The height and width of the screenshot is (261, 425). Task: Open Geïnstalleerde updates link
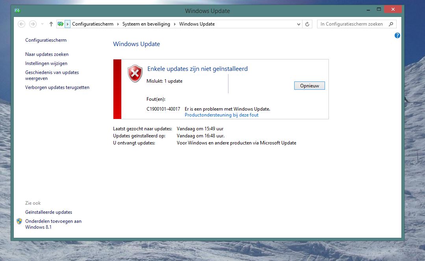pos(48,212)
